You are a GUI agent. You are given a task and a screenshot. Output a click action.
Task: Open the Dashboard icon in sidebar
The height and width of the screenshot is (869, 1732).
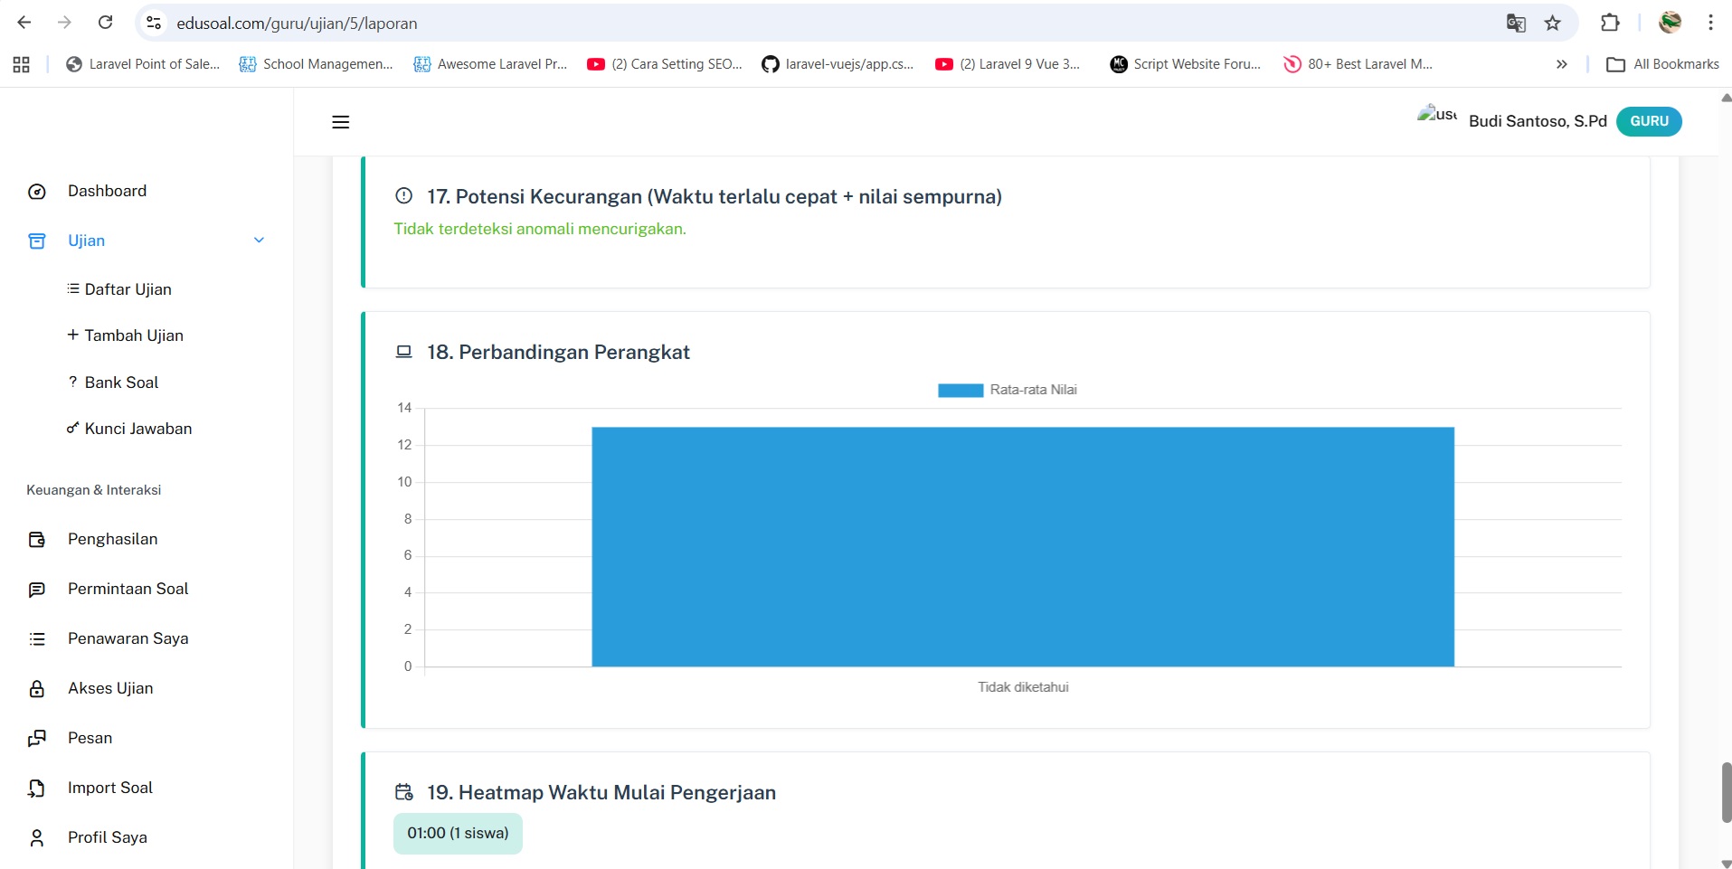coord(36,191)
